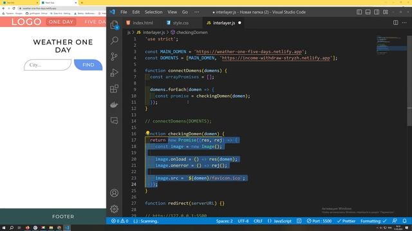Click the Live Server Port : 5500 item

tap(319, 221)
